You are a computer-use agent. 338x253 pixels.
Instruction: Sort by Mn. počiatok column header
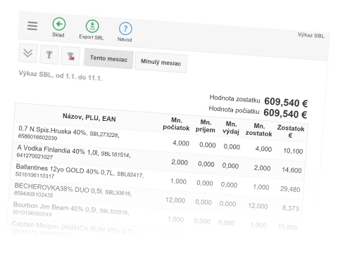pyautogui.click(x=176, y=124)
